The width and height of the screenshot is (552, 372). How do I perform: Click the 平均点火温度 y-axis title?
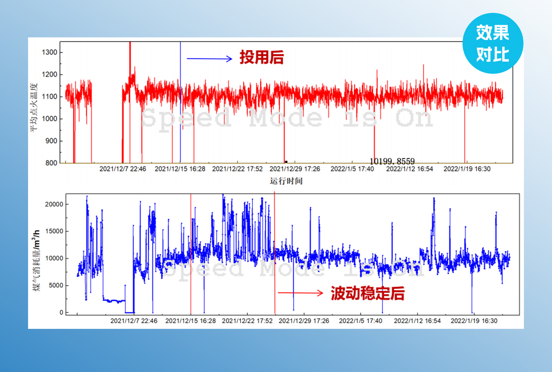pyautogui.click(x=34, y=103)
